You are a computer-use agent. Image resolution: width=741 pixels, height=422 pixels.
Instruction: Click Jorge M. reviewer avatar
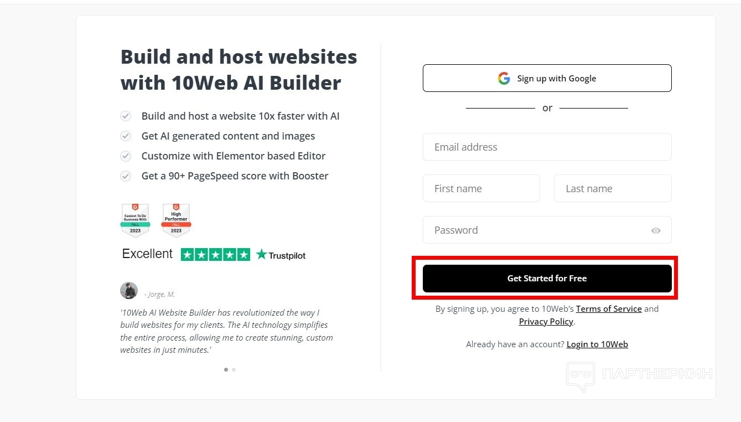tap(129, 291)
